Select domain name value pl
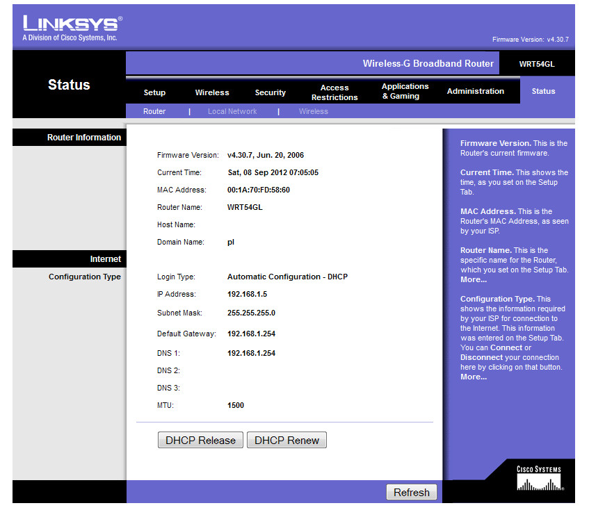Image resolution: width=589 pixels, height=517 pixels. [231, 242]
